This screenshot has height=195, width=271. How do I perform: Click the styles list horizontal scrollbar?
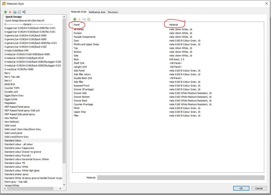coord(33,189)
